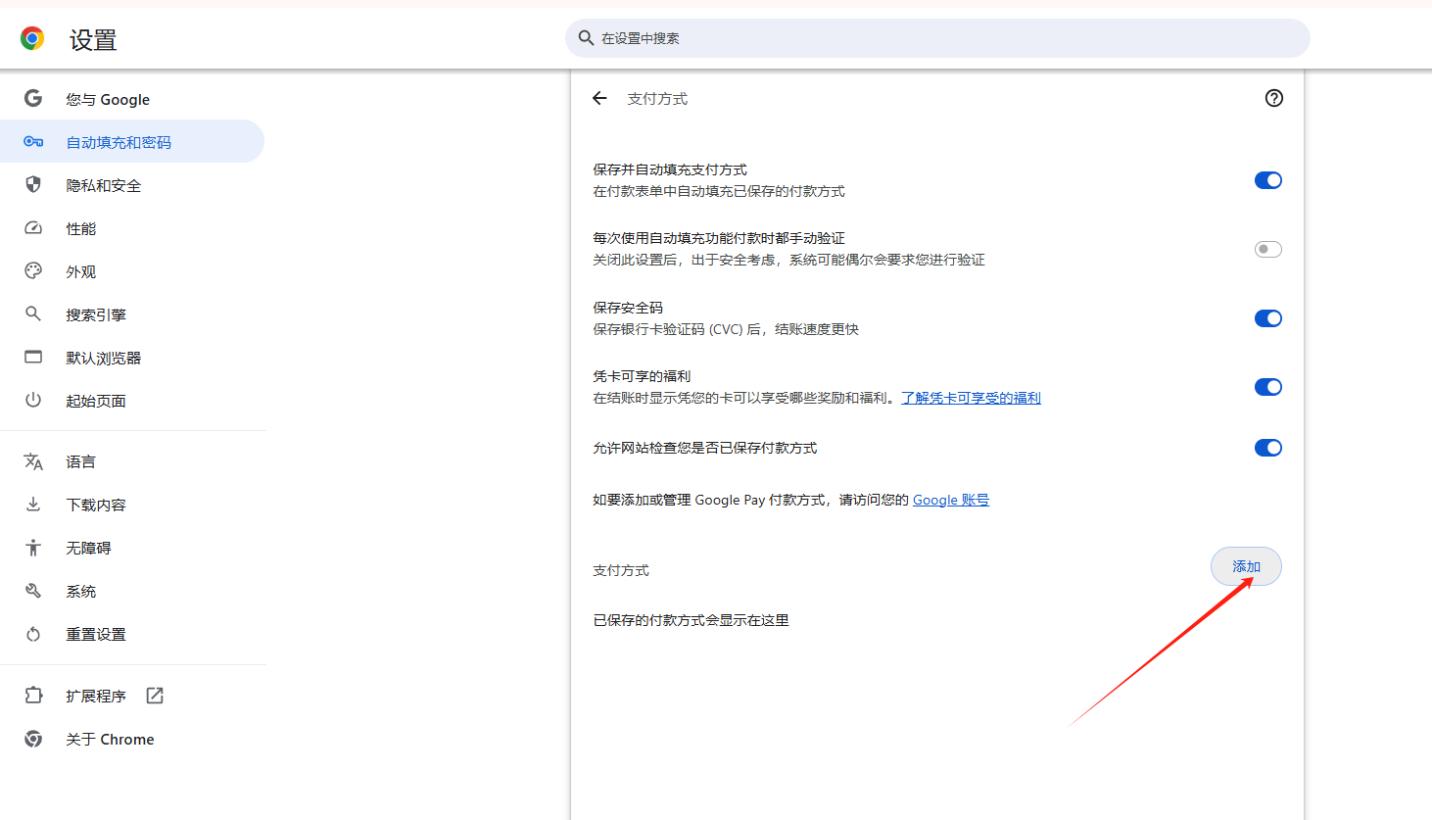Focus the 在设置中搜索 search field
This screenshot has width=1432, height=820.
[x=937, y=38]
